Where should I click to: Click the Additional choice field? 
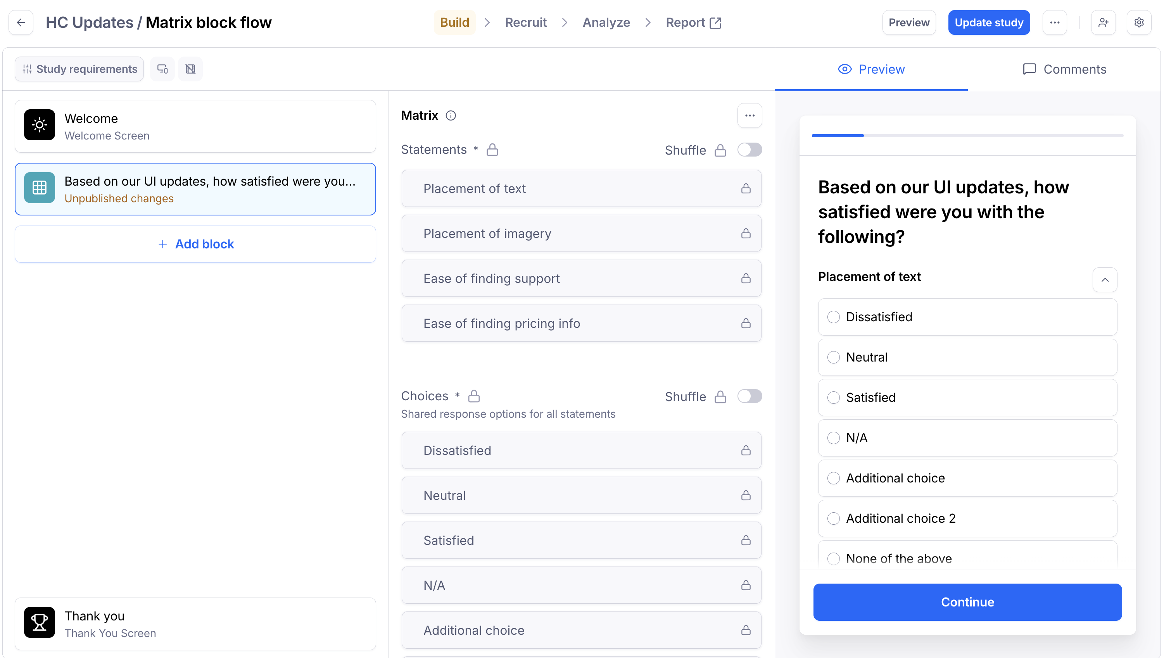(581, 630)
